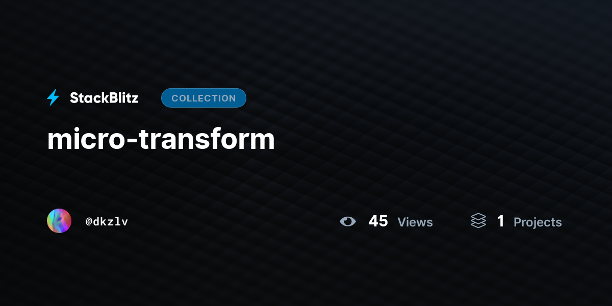Image resolution: width=612 pixels, height=306 pixels.
Task: Click the letter N ending COLLECTION badge
Action: (x=233, y=98)
